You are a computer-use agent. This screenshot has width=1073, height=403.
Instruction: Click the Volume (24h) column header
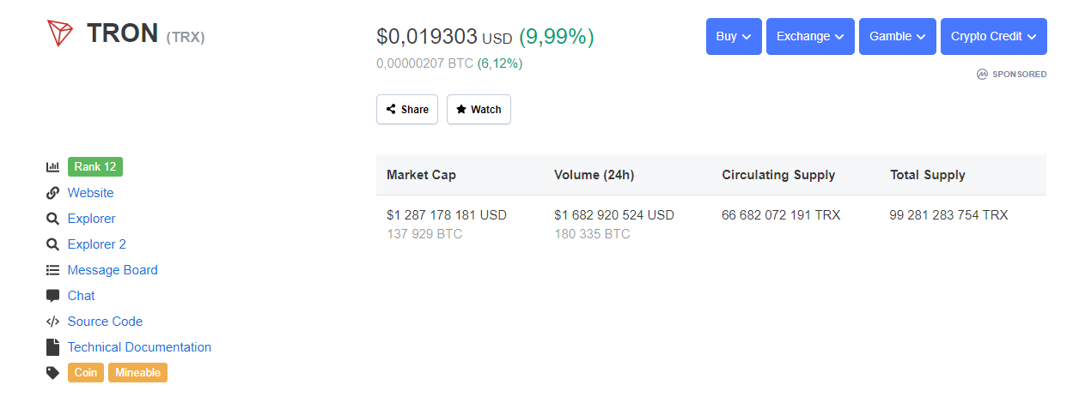point(594,175)
